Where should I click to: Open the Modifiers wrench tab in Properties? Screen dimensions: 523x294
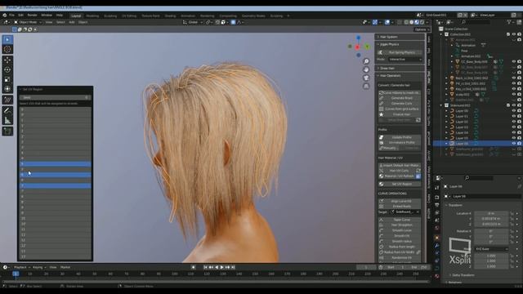(437, 245)
